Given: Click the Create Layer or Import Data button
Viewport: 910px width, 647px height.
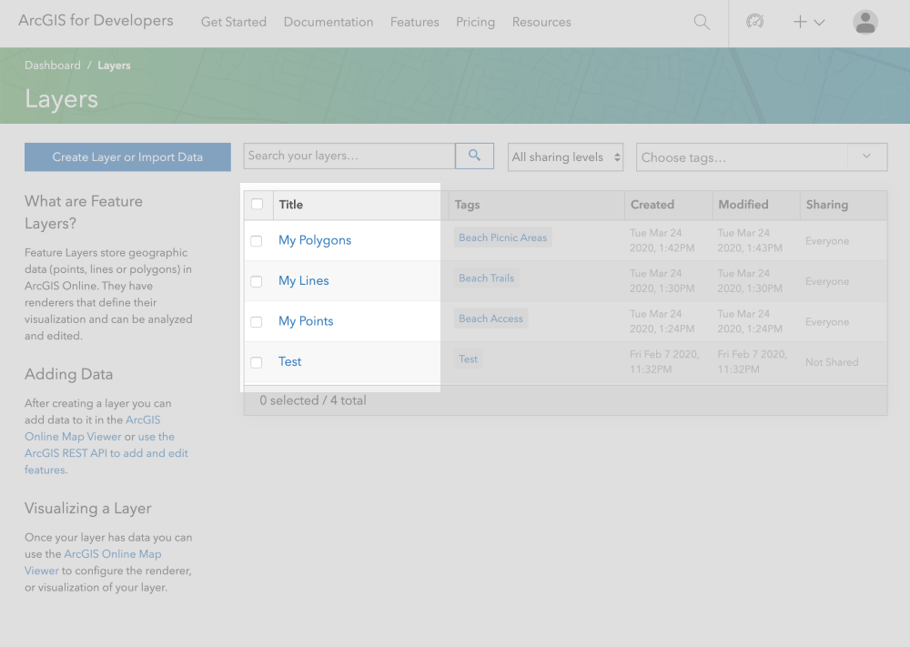Looking at the screenshot, I should click(x=127, y=157).
